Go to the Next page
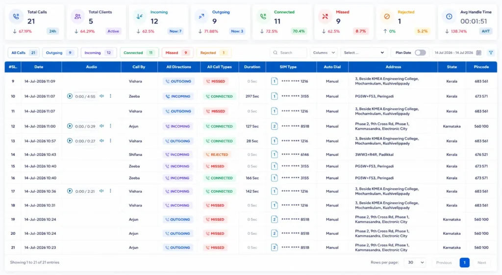 481,263
